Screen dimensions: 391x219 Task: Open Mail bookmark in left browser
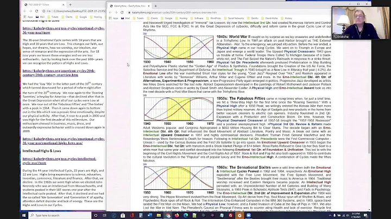40,17
